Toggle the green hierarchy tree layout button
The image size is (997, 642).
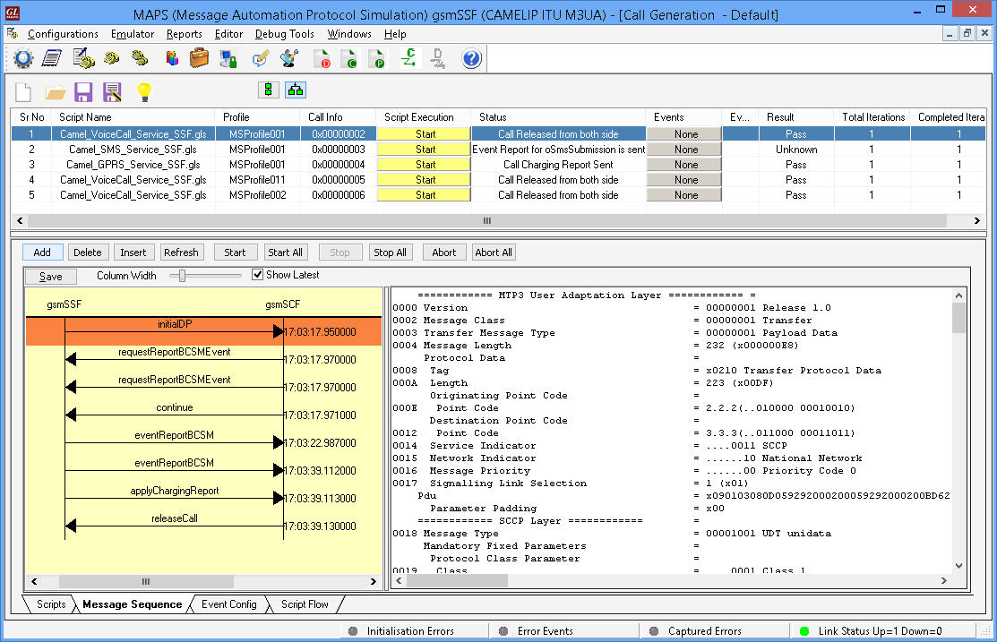coord(296,90)
